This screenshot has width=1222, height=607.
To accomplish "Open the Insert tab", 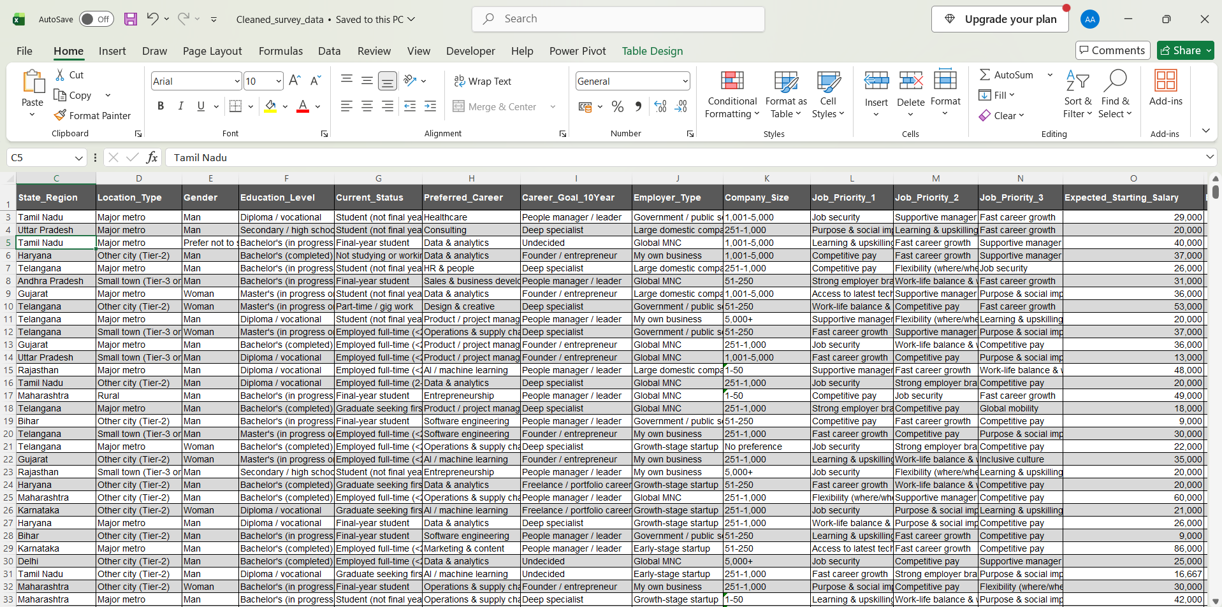I will point(112,51).
